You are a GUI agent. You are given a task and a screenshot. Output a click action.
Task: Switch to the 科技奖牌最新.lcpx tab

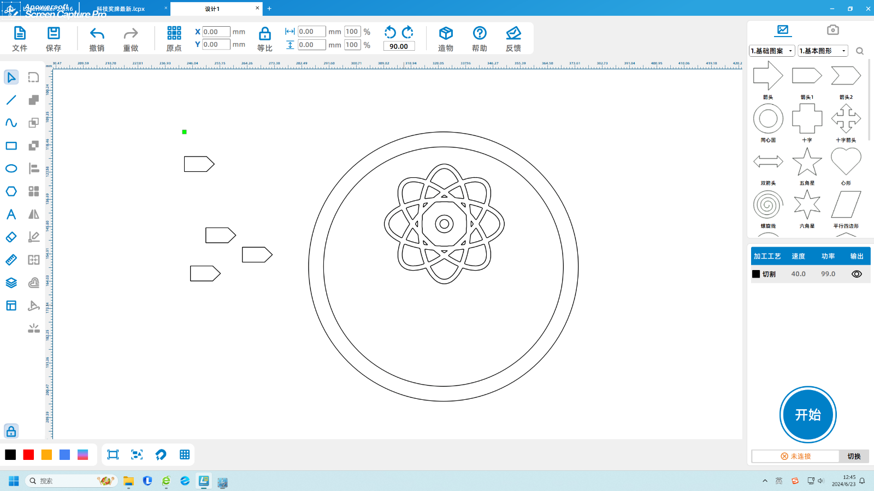(x=121, y=9)
